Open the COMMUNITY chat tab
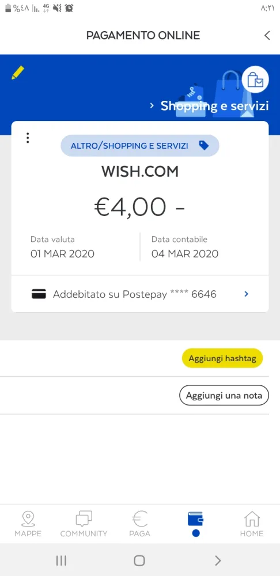This screenshot has height=576, width=280. click(84, 524)
